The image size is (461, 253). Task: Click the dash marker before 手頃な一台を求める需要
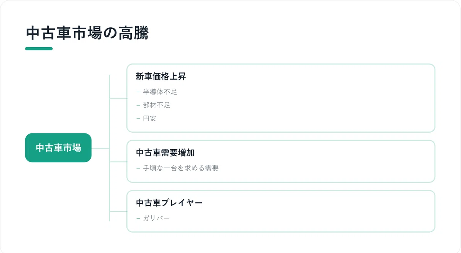138,168
